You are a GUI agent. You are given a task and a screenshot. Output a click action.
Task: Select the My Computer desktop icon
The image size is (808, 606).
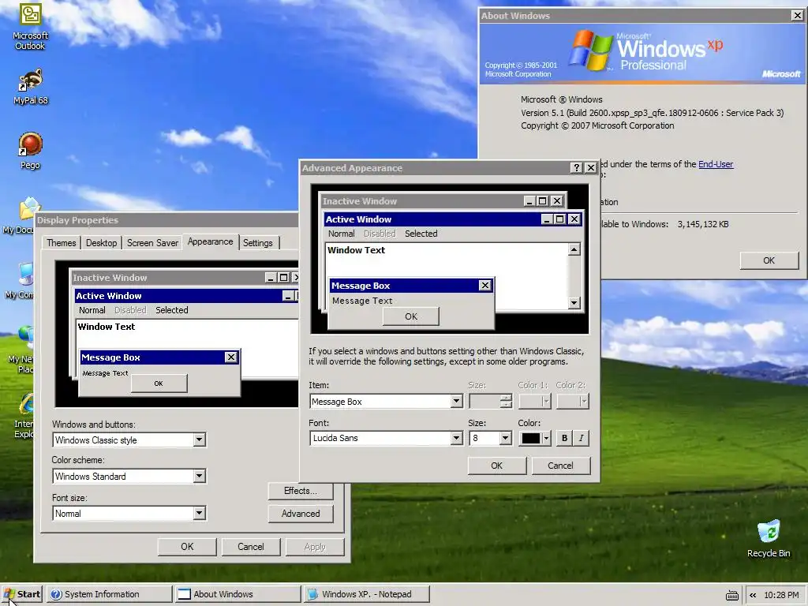(x=20, y=281)
